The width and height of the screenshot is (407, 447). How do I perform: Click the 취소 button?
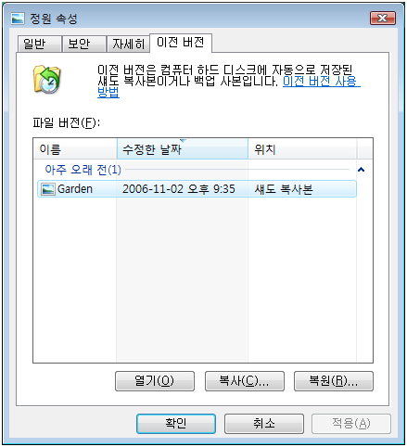(264, 424)
